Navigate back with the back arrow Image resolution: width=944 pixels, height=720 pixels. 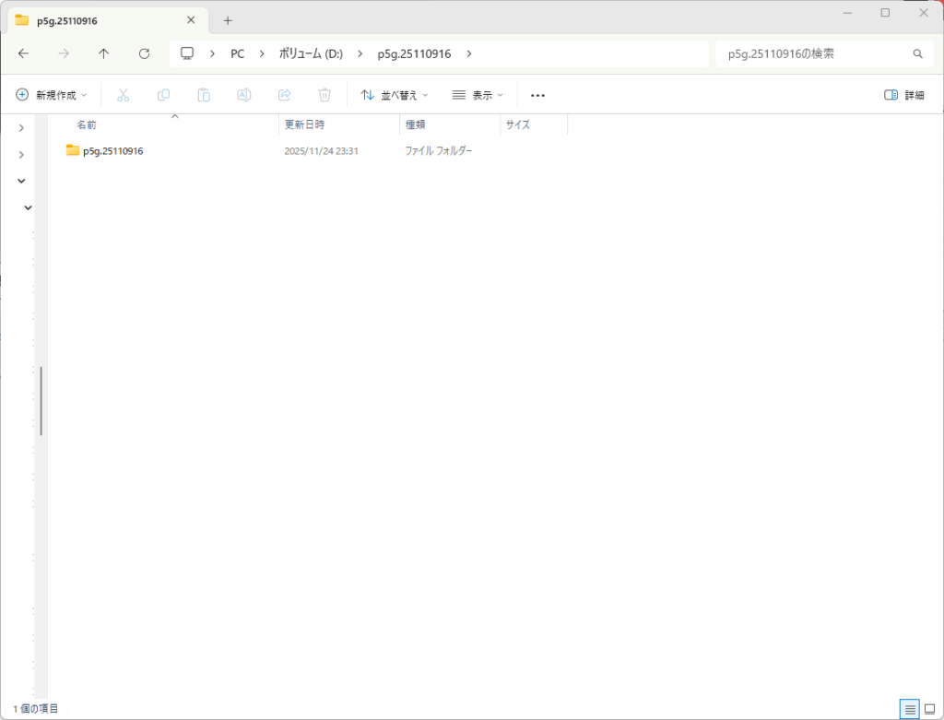tap(23, 54)
